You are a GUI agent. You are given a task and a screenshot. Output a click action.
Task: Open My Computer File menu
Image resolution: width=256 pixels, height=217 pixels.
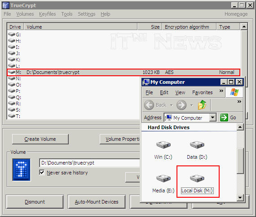pyautogui.click(x=149, y=92)
